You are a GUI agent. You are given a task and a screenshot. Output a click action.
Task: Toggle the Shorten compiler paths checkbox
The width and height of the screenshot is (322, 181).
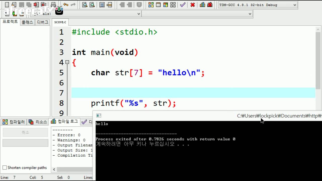[x=5, y=167]
